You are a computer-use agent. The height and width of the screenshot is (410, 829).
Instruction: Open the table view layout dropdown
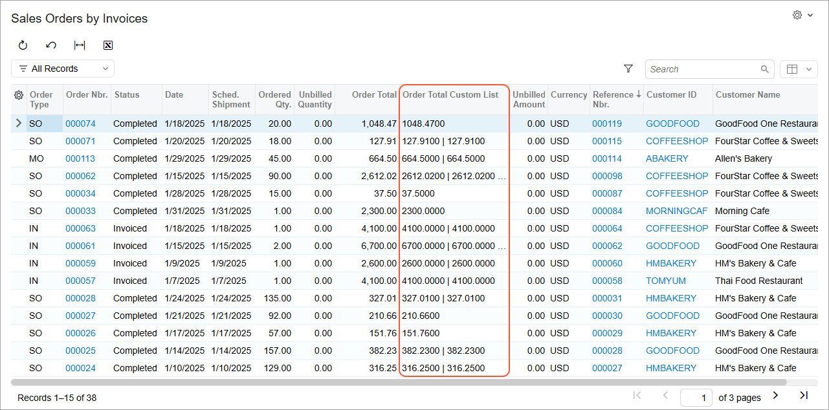[799, 69]
